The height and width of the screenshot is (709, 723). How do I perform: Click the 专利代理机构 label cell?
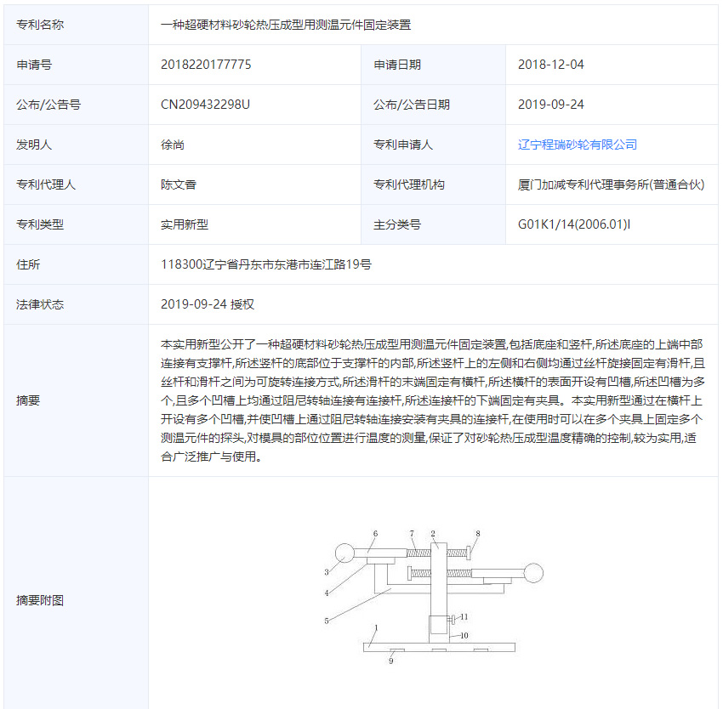point(434,184)
